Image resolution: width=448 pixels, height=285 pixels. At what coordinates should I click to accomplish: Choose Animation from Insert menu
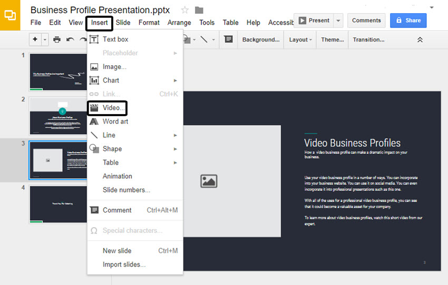135,176
